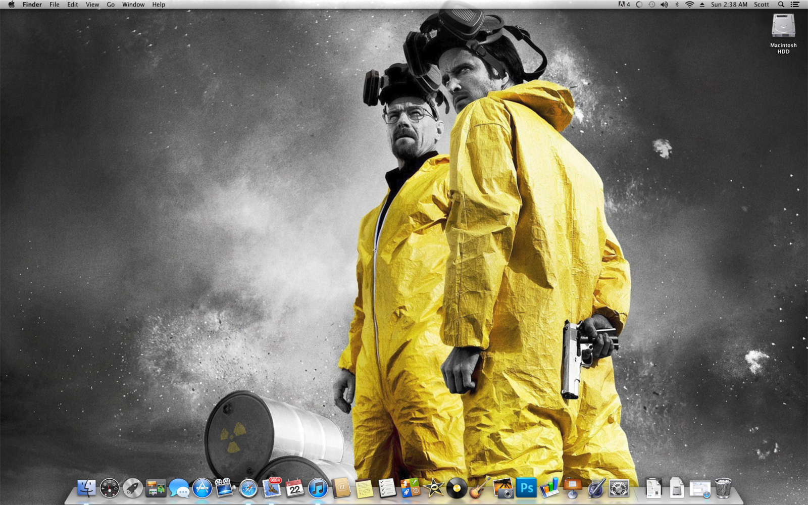Open the movie camera screen-capture app
Viewport: 808px width, 505px height.
click(225, 488)
